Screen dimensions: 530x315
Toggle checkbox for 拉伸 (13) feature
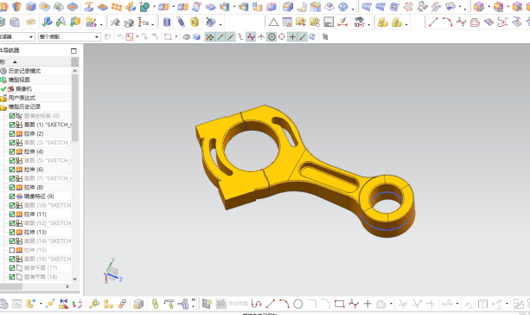click(12, 232)
